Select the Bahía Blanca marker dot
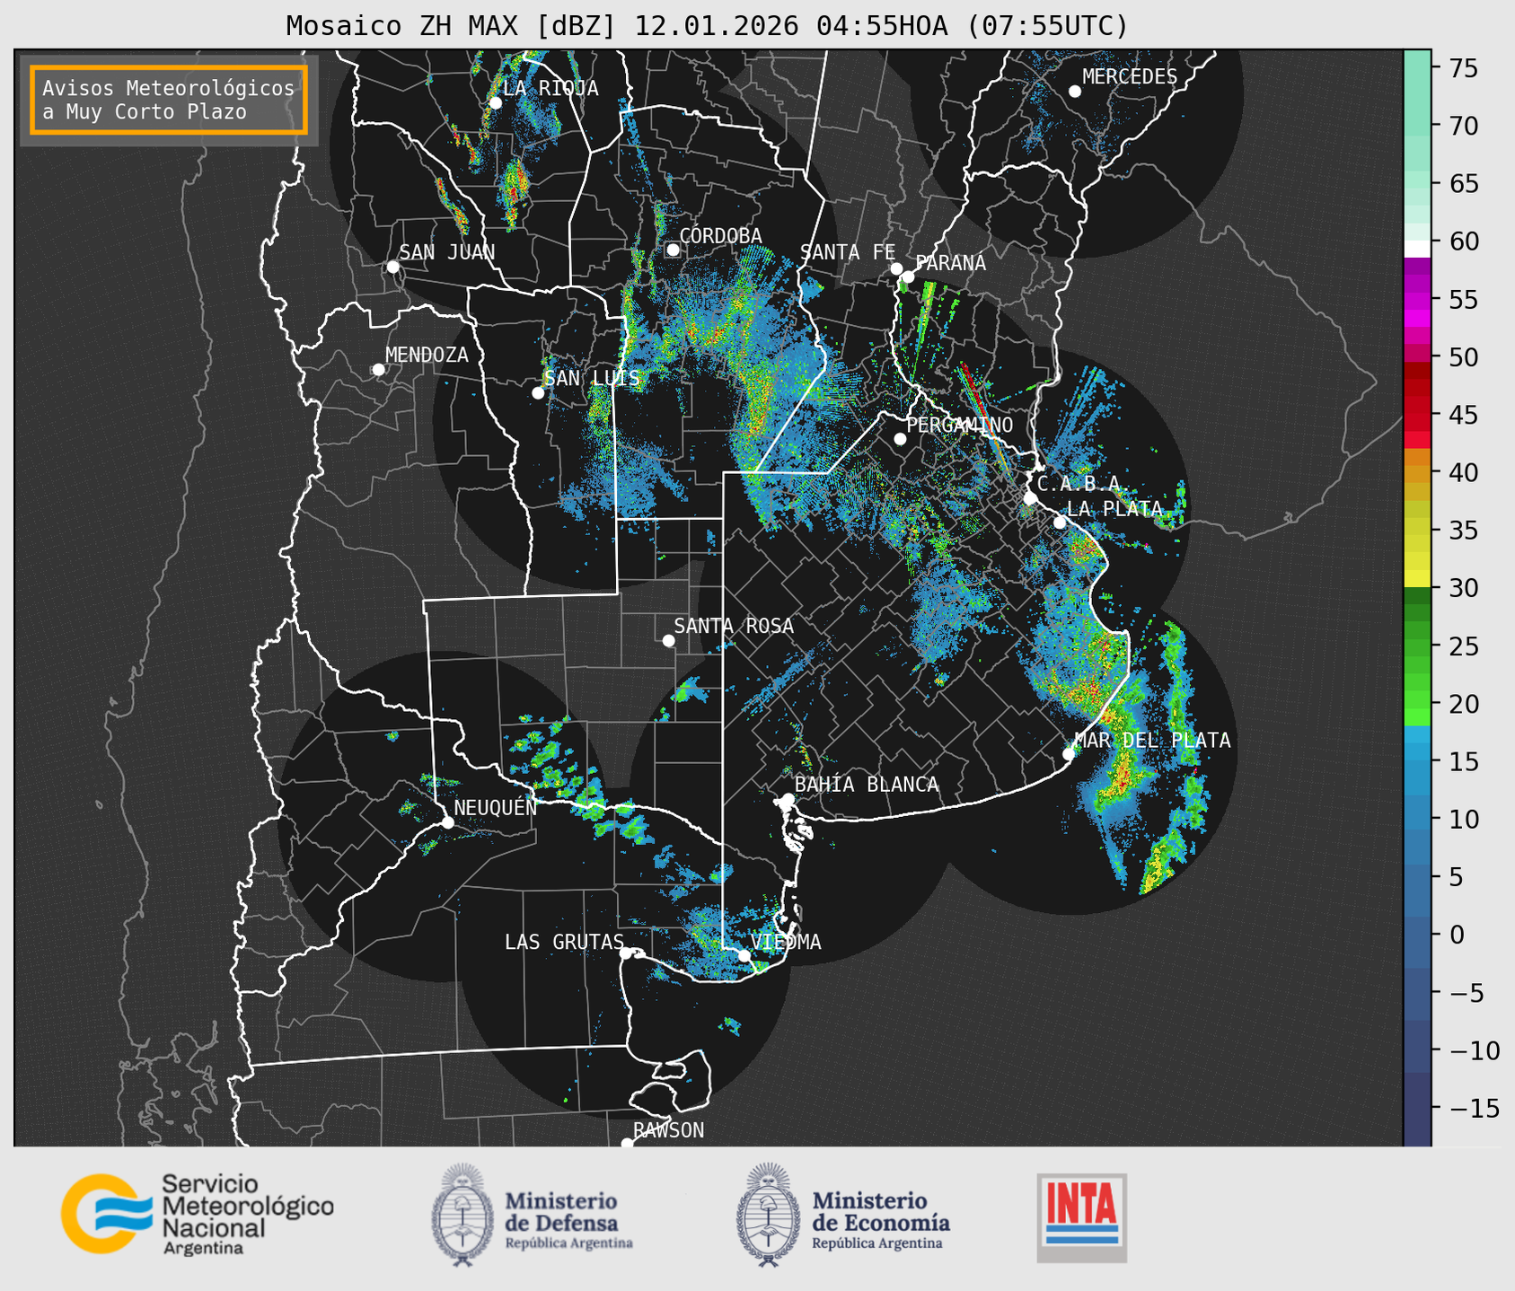 click(x=788, y=799)
